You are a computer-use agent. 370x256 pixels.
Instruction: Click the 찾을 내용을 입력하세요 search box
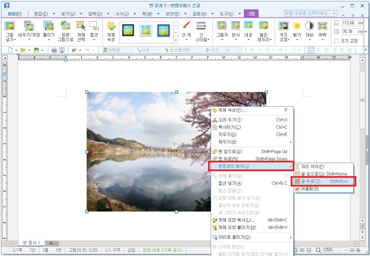click(311, 13)
